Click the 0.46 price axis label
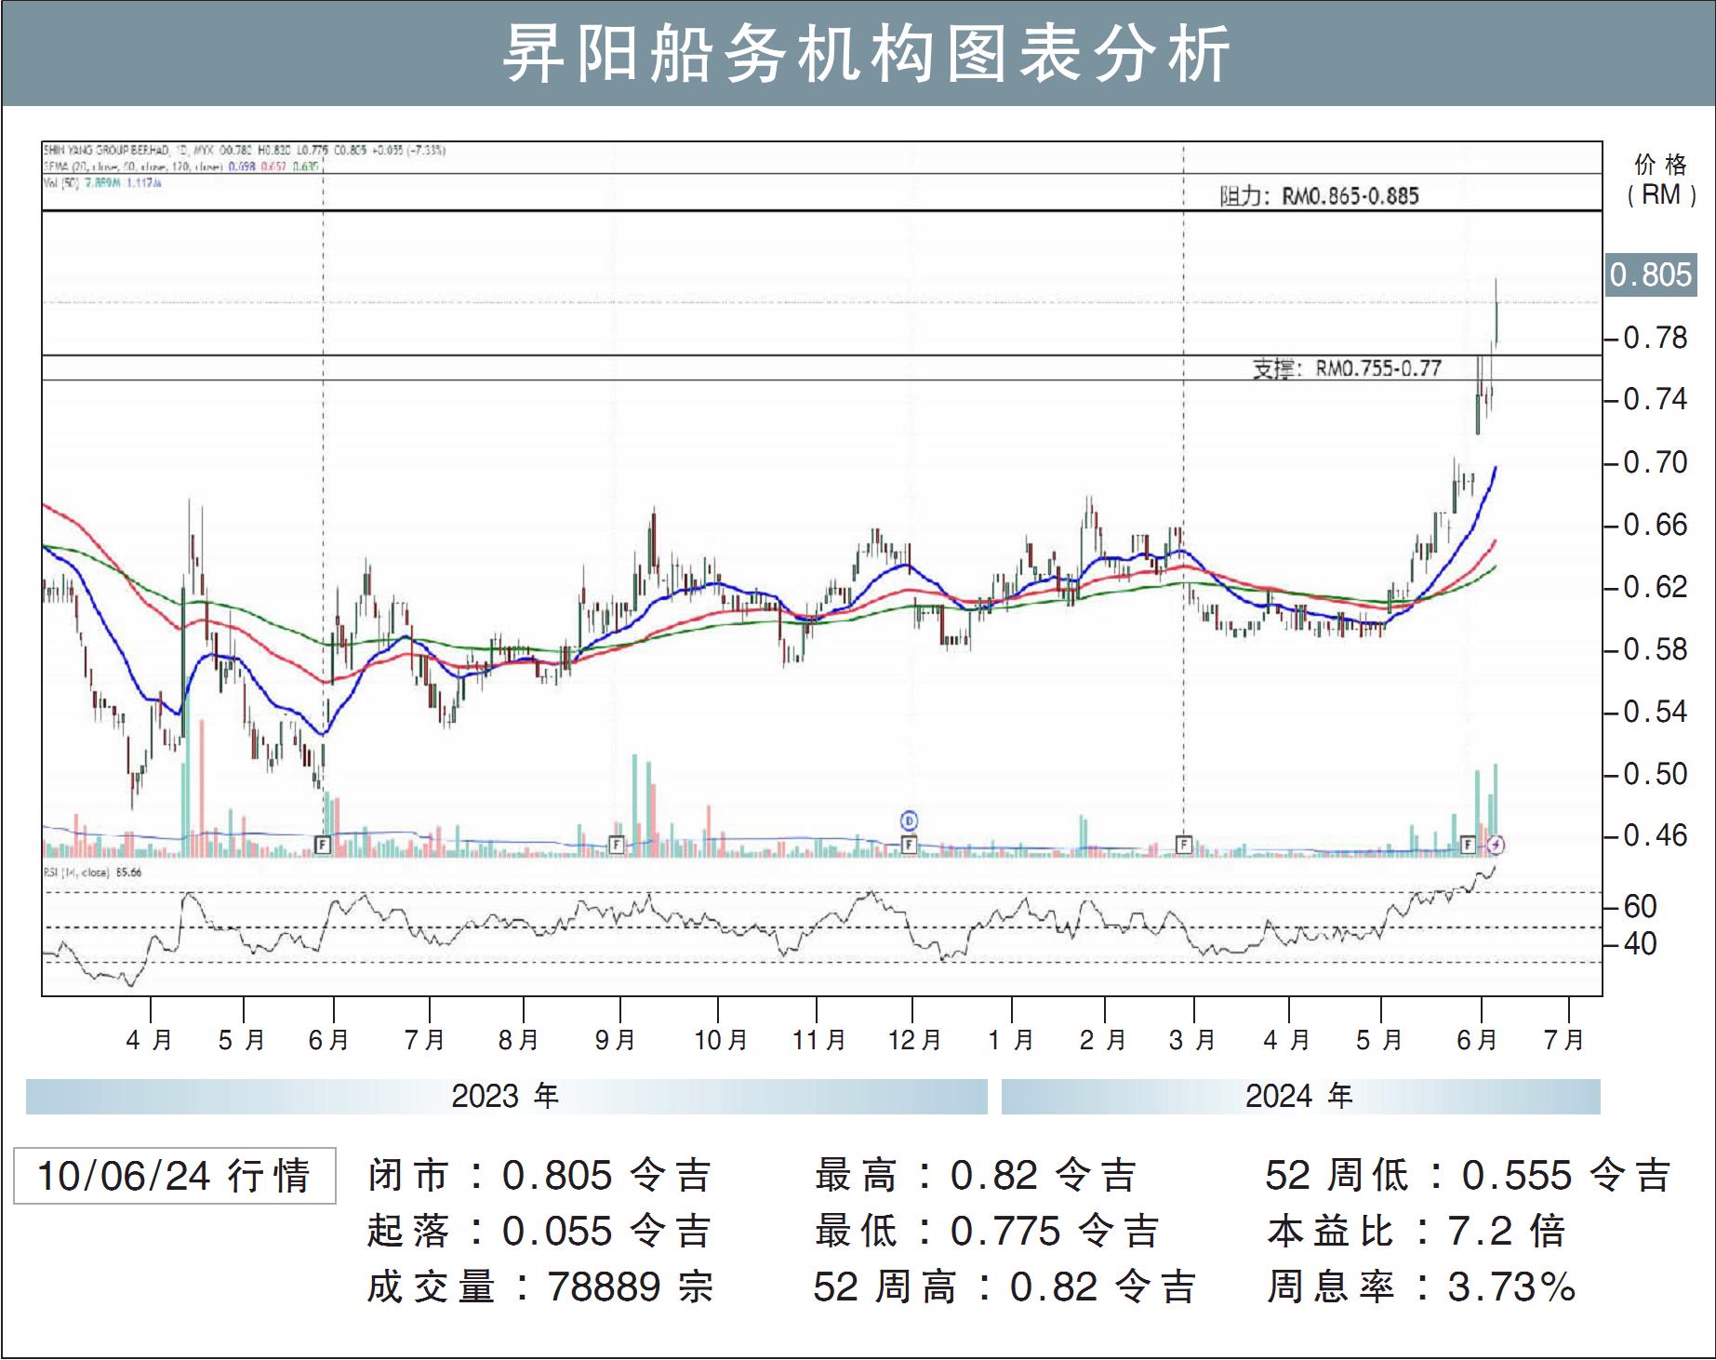This screenshot has height=1360, width=1716. pyautogui.click(x=1656, y=835)
